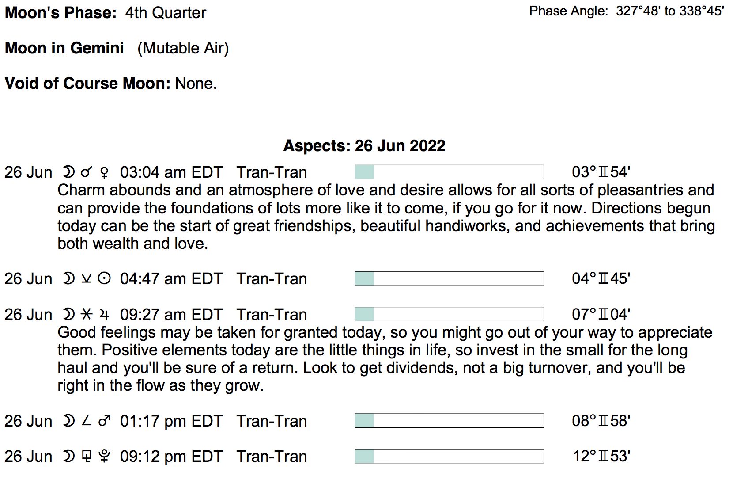
Task: Click the "Charm abounds" interpretation paragraph
Action: point(385,217)
